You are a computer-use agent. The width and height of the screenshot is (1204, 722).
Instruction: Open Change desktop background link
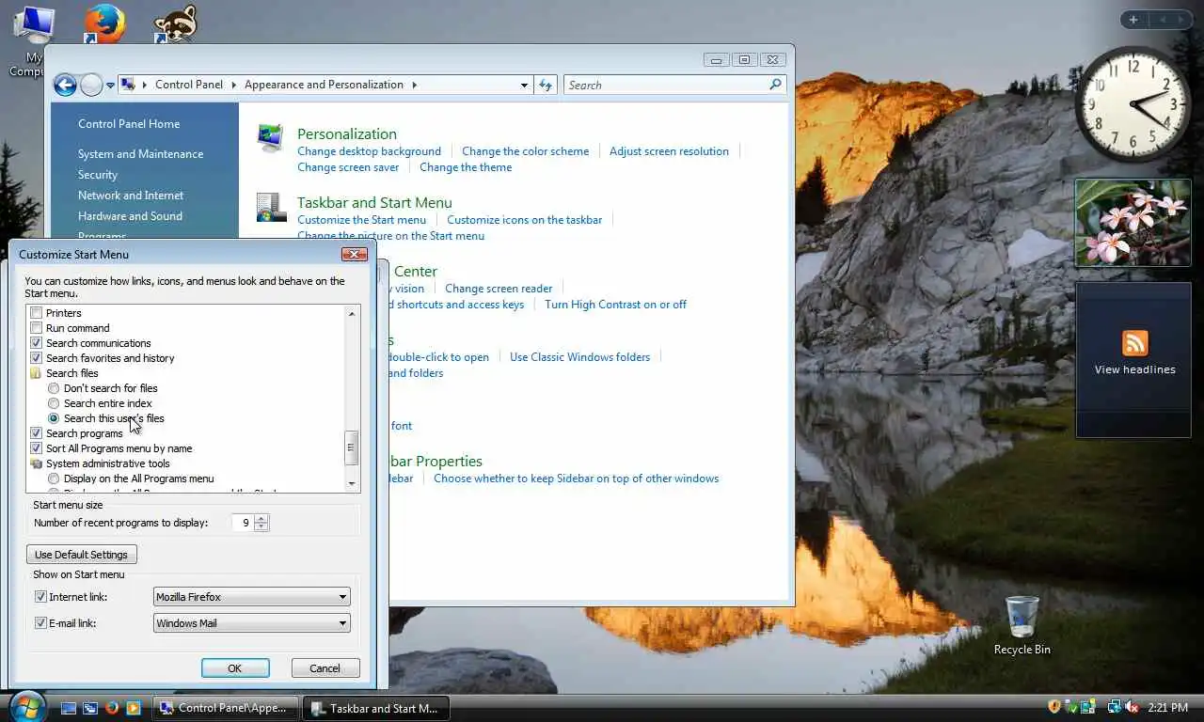[x=369, y=151]
